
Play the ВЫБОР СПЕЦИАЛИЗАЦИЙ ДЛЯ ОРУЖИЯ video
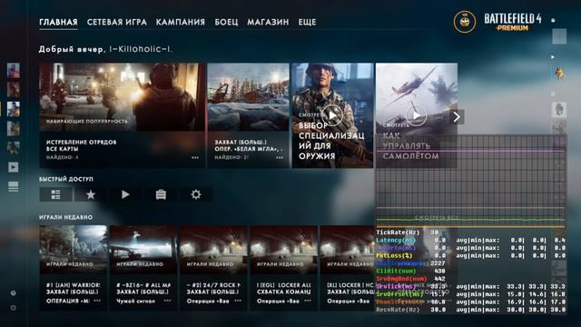tap(332, 115)
